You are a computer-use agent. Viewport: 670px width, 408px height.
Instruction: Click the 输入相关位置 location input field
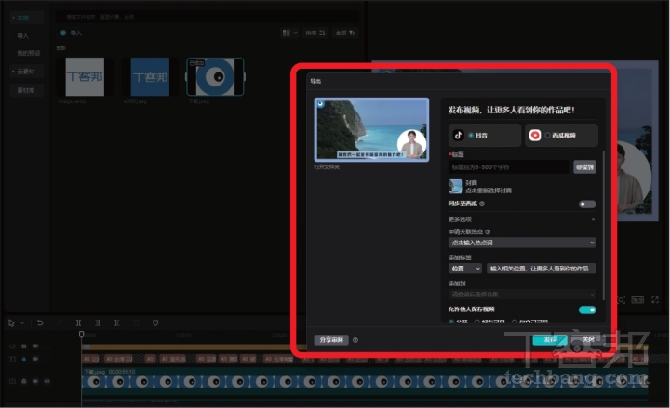541,269
